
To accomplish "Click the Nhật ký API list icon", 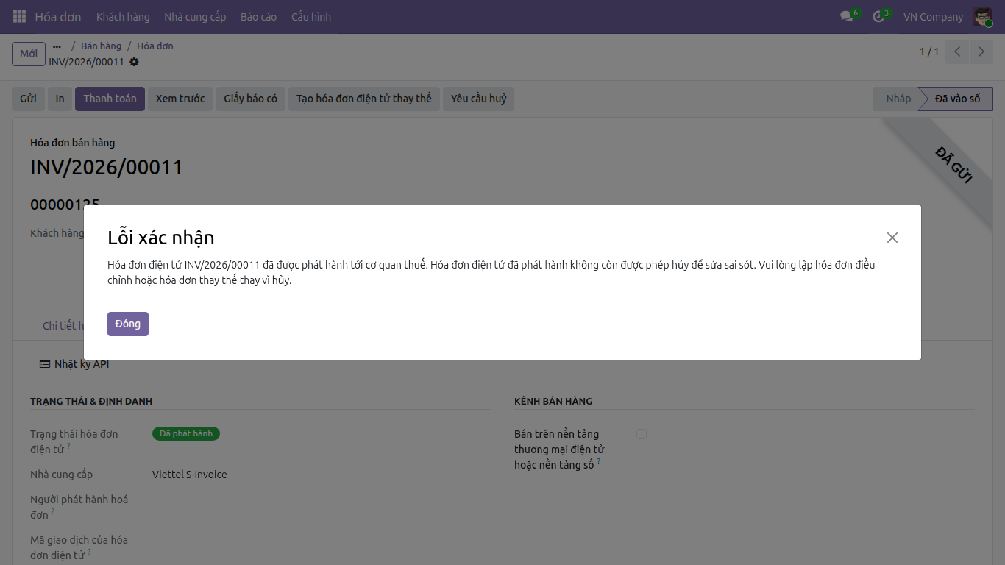I will tap(45, 364).
